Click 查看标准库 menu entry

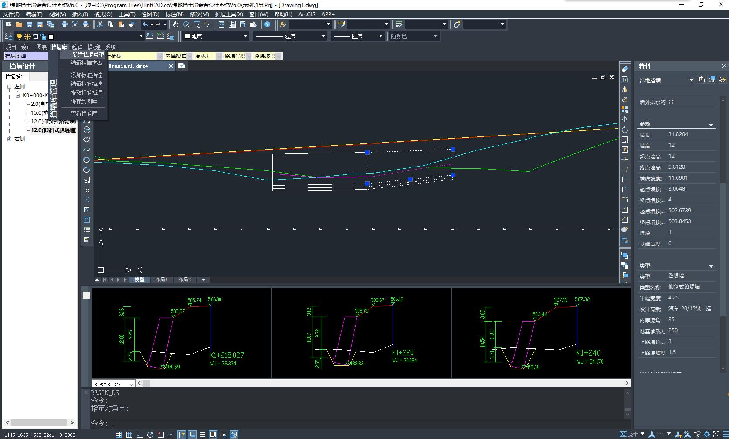tap(84, 113)
